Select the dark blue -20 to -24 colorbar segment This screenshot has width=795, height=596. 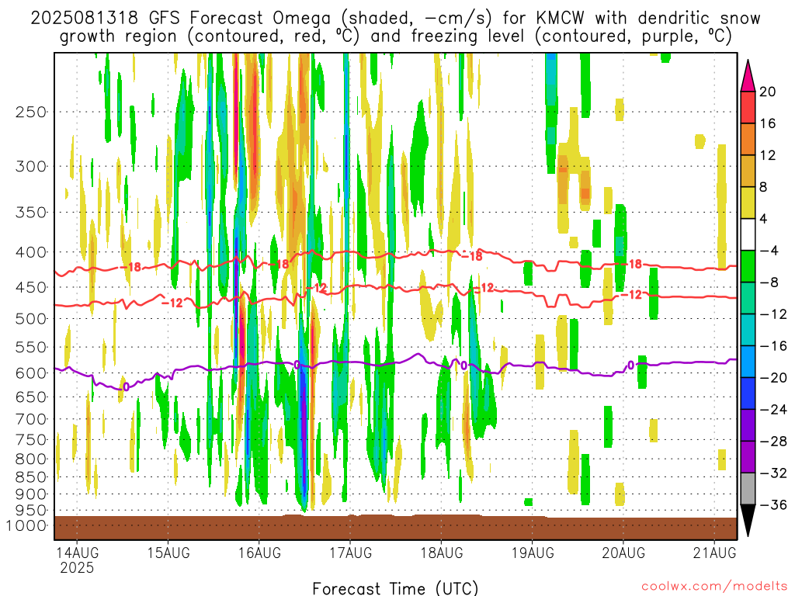(x=748, y=393)
